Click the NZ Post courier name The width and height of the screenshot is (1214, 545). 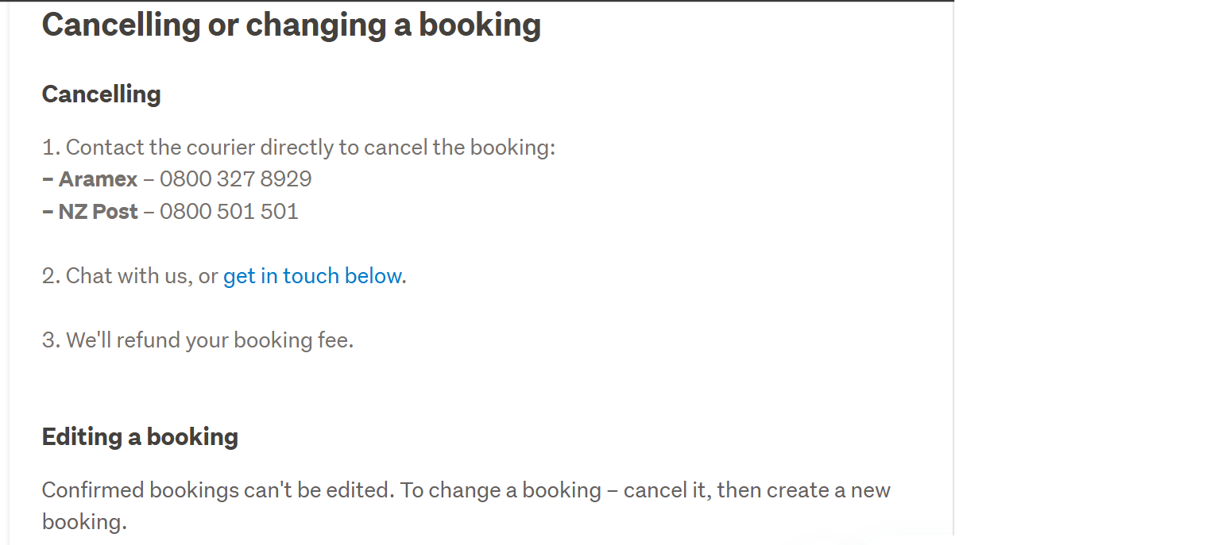click(98, 212)
